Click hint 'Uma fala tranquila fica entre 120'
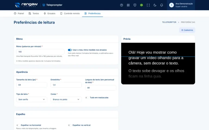Viewport: 209px width, 130px height. (39, 56)
